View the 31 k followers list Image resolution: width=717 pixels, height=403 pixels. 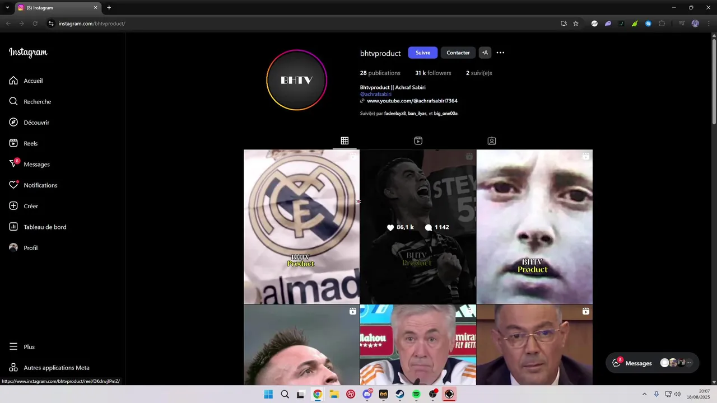[x=433, y=73]
